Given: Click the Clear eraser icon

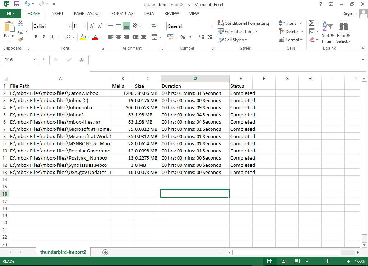Looking at the screenshot, I should click(x=312, y=40).
